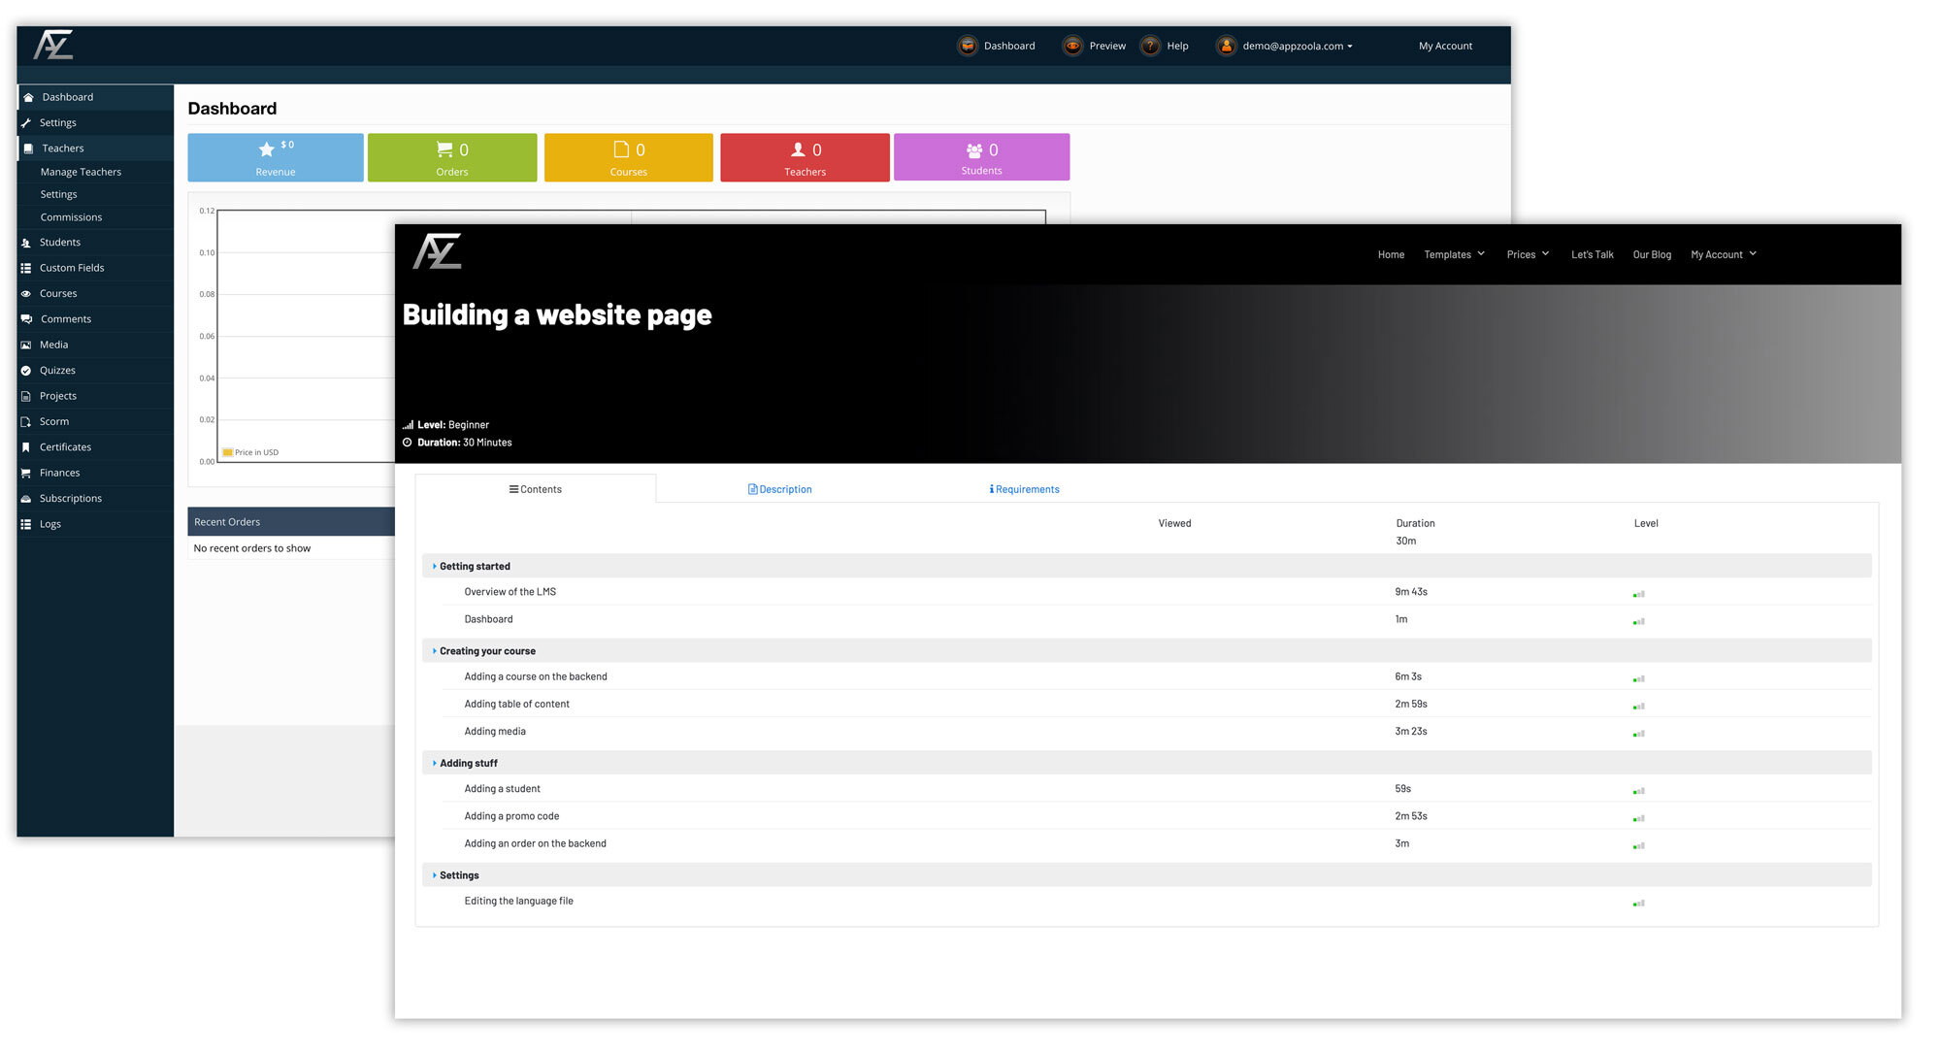Click the Quizzes checkmark icon in sidebar
This screenshot has width=1941, height=1053.
point(26,371)
